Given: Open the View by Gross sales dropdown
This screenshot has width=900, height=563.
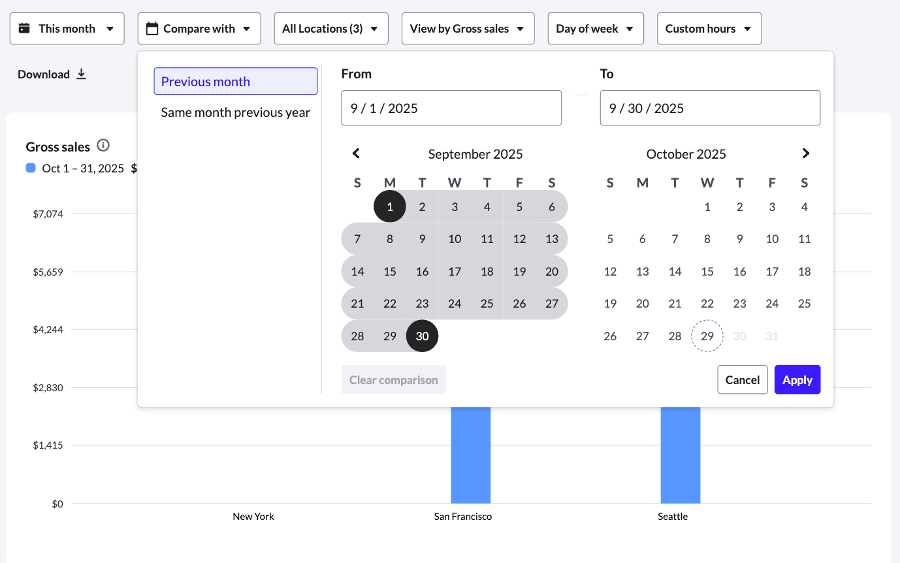Looking at the screenshot, I should click(468, 28).
